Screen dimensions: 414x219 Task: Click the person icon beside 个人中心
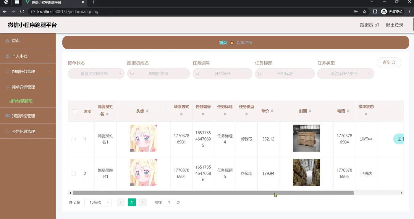click(x=7, y=56)
